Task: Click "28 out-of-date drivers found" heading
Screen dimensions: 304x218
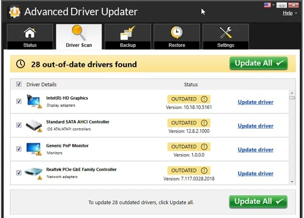Action: tap(84, 64)
